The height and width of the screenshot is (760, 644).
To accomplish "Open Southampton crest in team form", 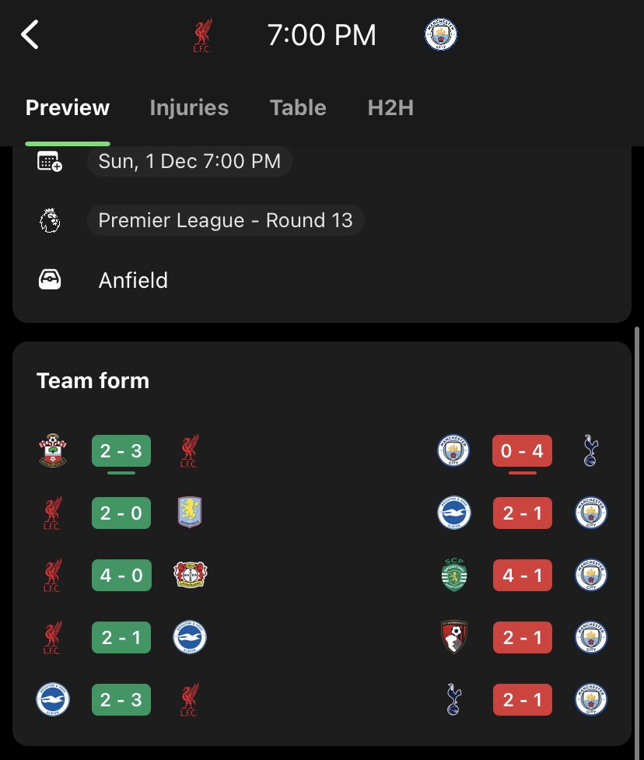I will 53,450.
